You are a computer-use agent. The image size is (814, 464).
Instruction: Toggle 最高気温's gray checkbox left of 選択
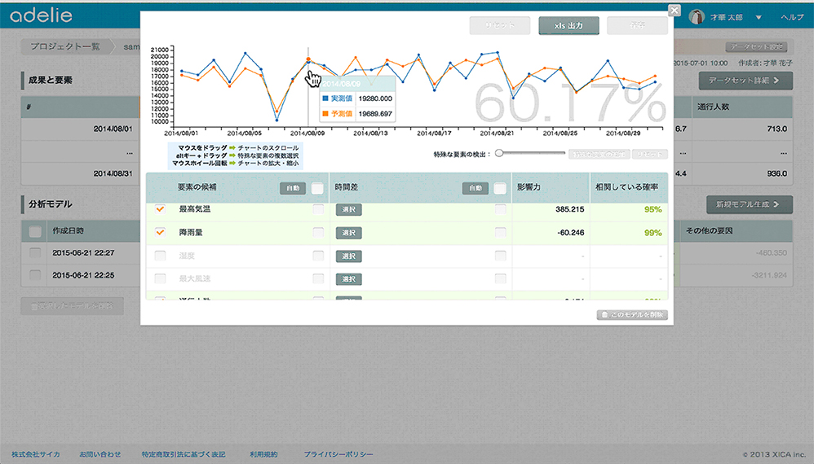318,209
